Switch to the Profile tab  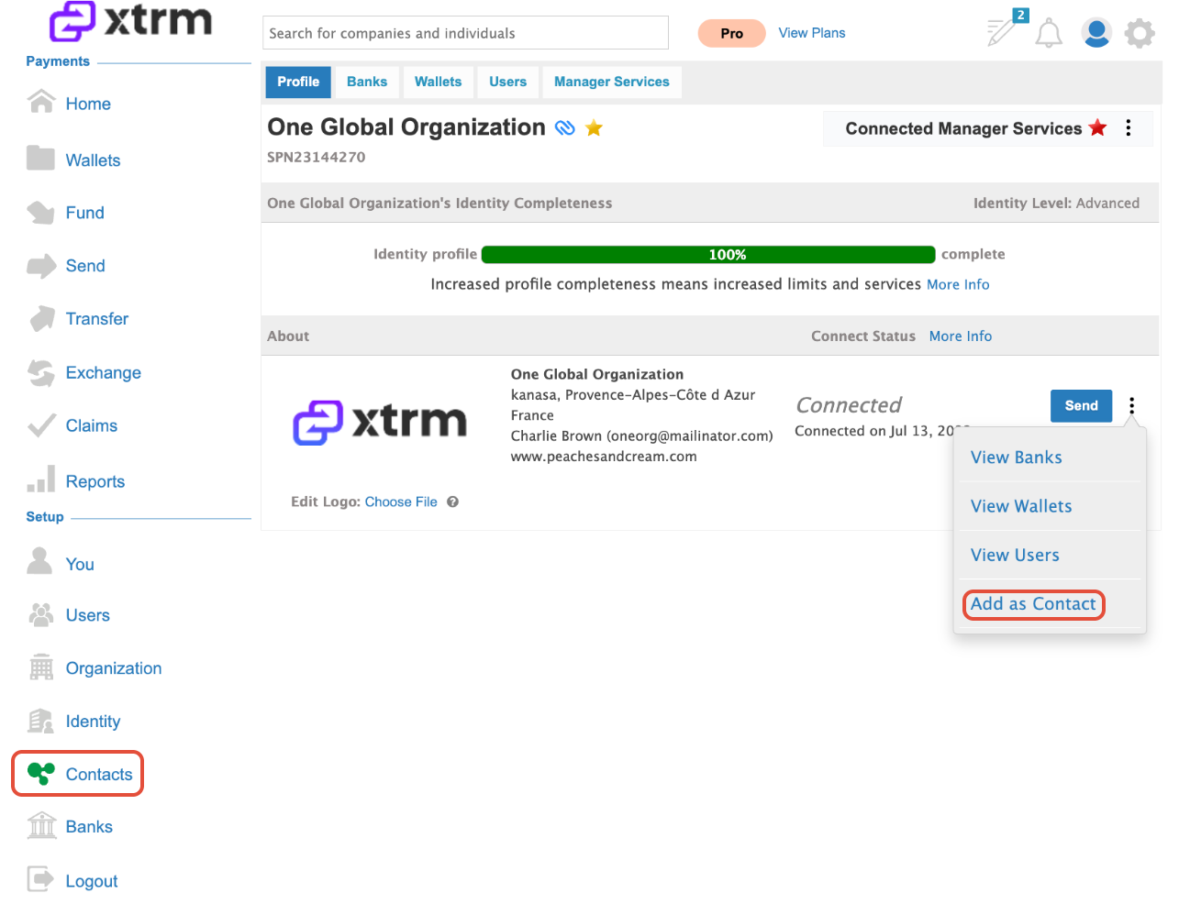click(x=298, y=82)
